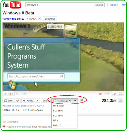The width and height of the screenshot is (127, 131).
Task: Mute video using the speaker icon
Action: click(11, 94)
